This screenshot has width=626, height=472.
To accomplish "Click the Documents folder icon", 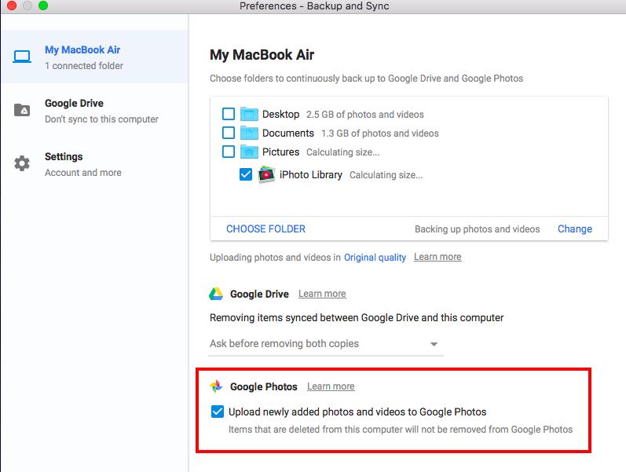I will [x=249, y=133].
